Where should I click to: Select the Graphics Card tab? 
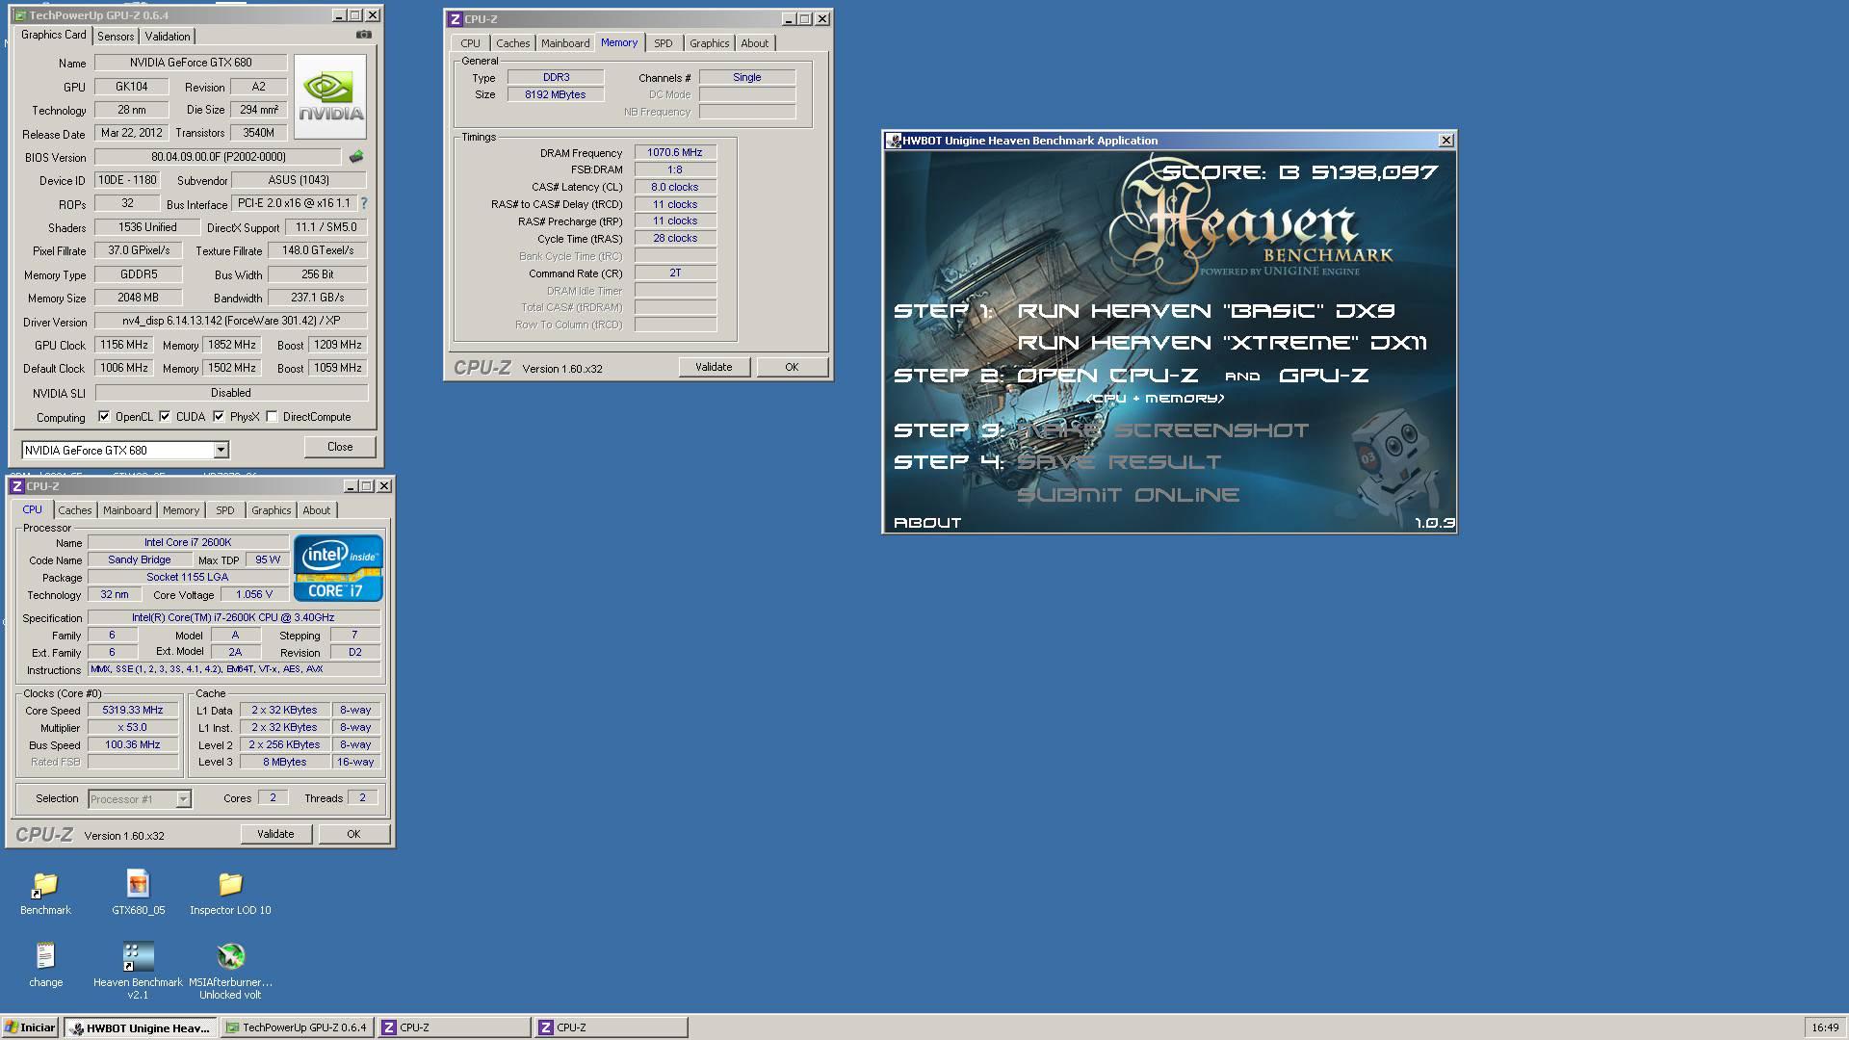(54, 35)
